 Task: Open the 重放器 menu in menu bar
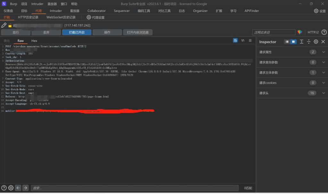coord(52,4)
